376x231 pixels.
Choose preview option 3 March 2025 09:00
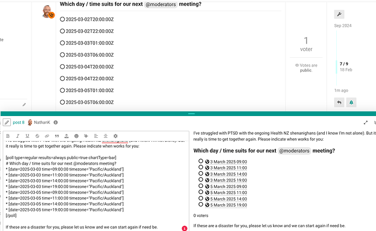[x=201, y=161]
